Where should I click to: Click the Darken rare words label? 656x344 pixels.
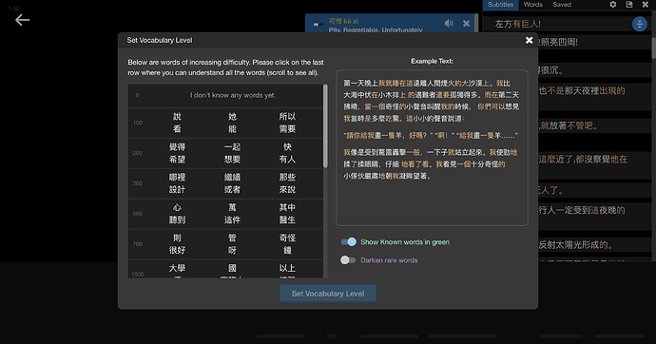[389, 260]
